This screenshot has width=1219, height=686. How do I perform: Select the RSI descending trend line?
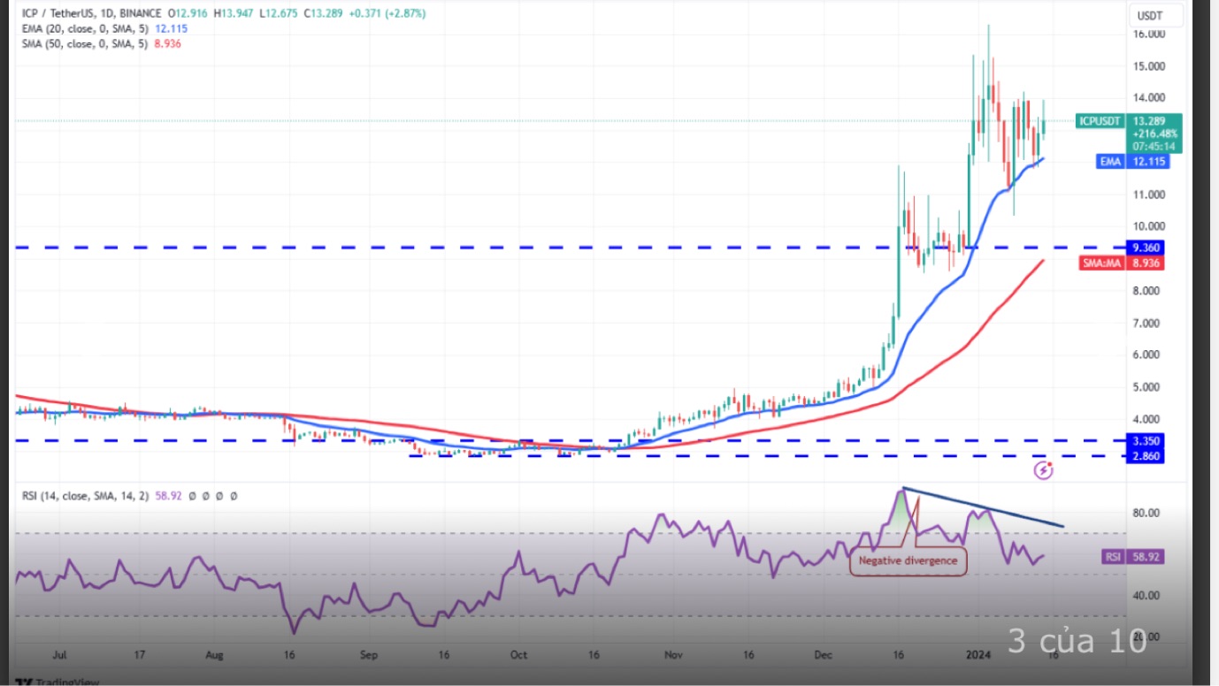pos(982,507)
